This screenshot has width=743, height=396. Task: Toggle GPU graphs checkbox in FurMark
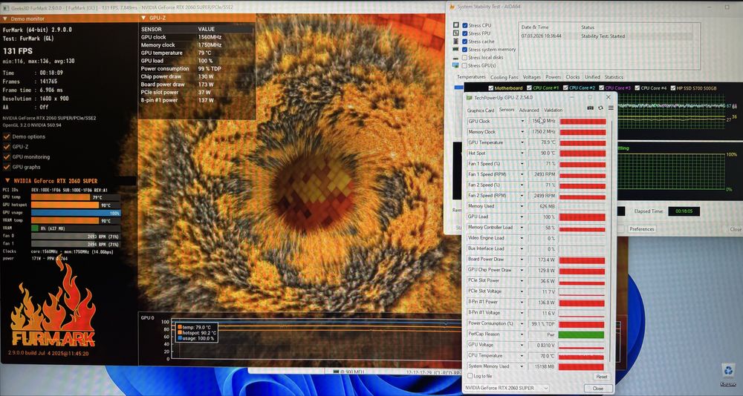pos(7,167)
